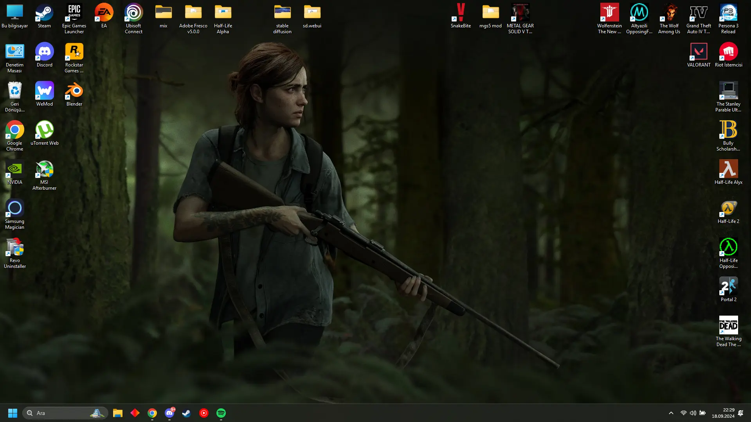Select the Grand Theft Auto IV shortcut

699,19
